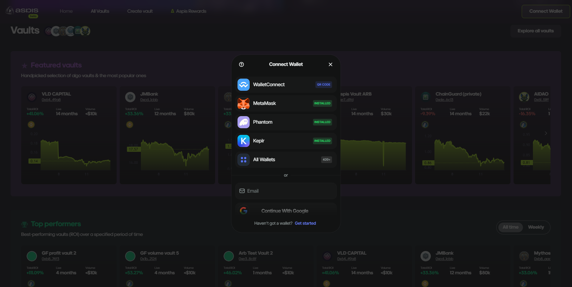
Task: Select the MetaMask fox icon
Action: tap(243, 103)
